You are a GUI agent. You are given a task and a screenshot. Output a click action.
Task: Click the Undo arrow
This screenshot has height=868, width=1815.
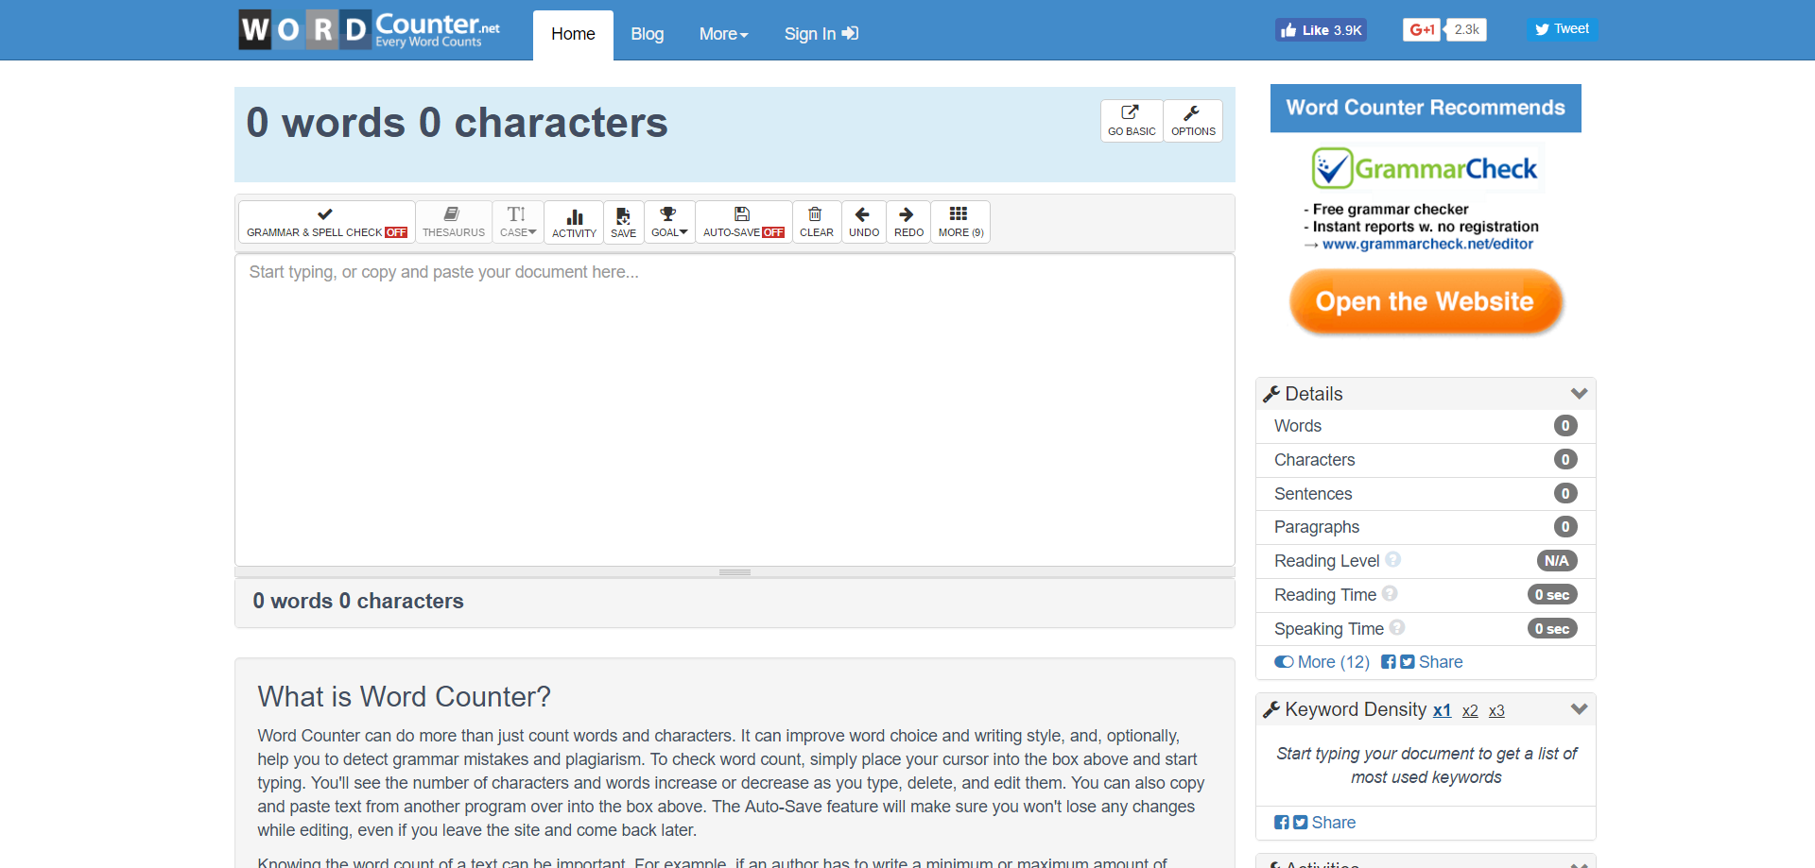tap(864, 222)
